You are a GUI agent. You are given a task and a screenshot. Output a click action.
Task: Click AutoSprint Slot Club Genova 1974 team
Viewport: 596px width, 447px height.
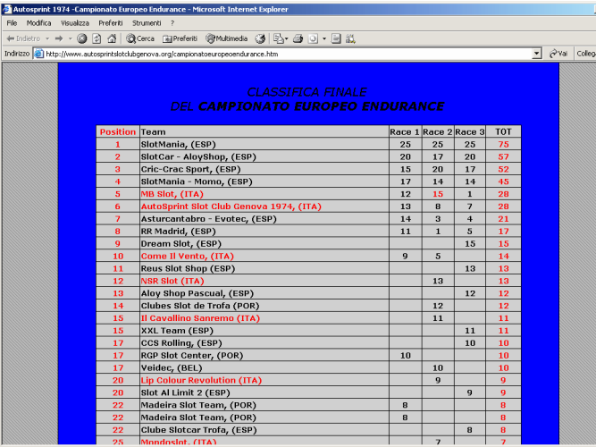(231, 207)
